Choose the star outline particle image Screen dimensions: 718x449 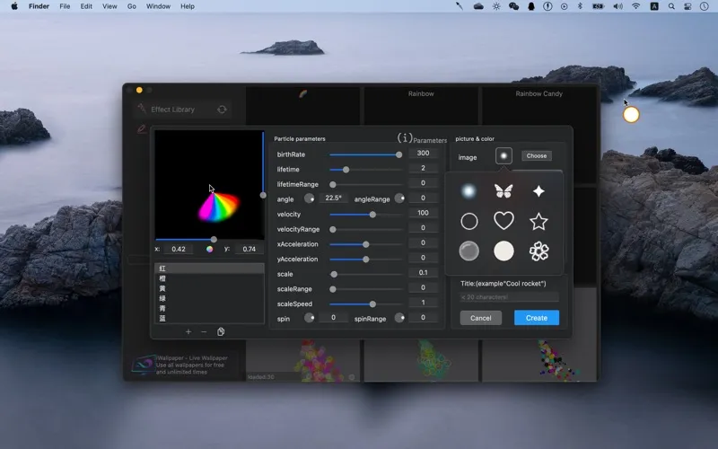(539, 221)
